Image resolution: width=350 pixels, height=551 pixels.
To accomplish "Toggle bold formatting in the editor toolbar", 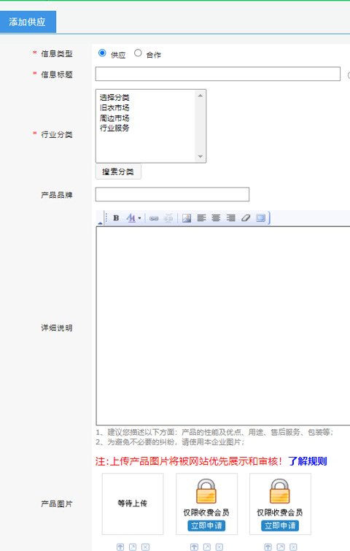I will tap(116, 218).
